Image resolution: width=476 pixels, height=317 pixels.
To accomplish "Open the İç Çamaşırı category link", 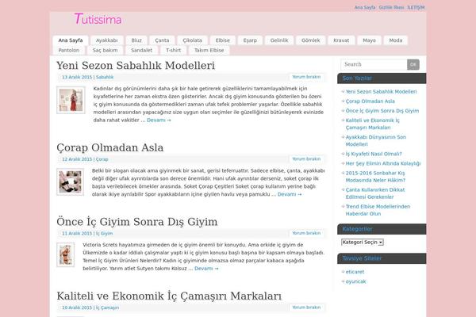I will coord(107,308).
